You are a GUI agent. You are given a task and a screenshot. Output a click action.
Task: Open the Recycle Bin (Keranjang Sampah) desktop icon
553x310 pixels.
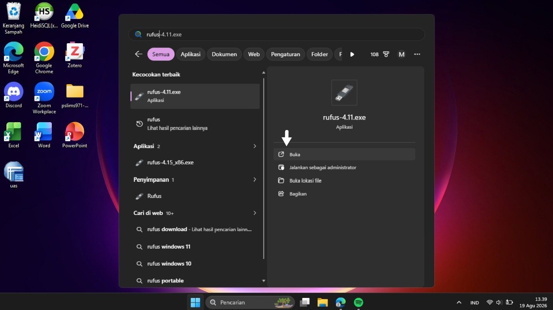pos(14,18)
